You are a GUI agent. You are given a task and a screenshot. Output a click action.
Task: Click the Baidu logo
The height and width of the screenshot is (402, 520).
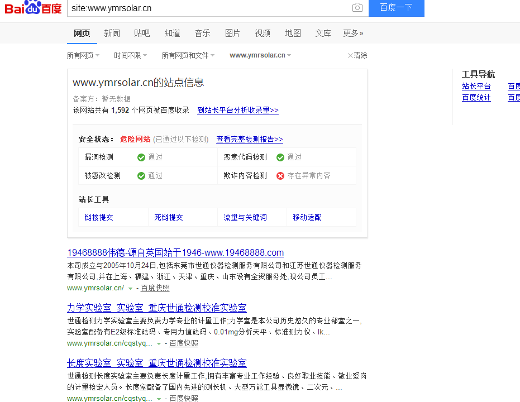(x=32, y=9)
